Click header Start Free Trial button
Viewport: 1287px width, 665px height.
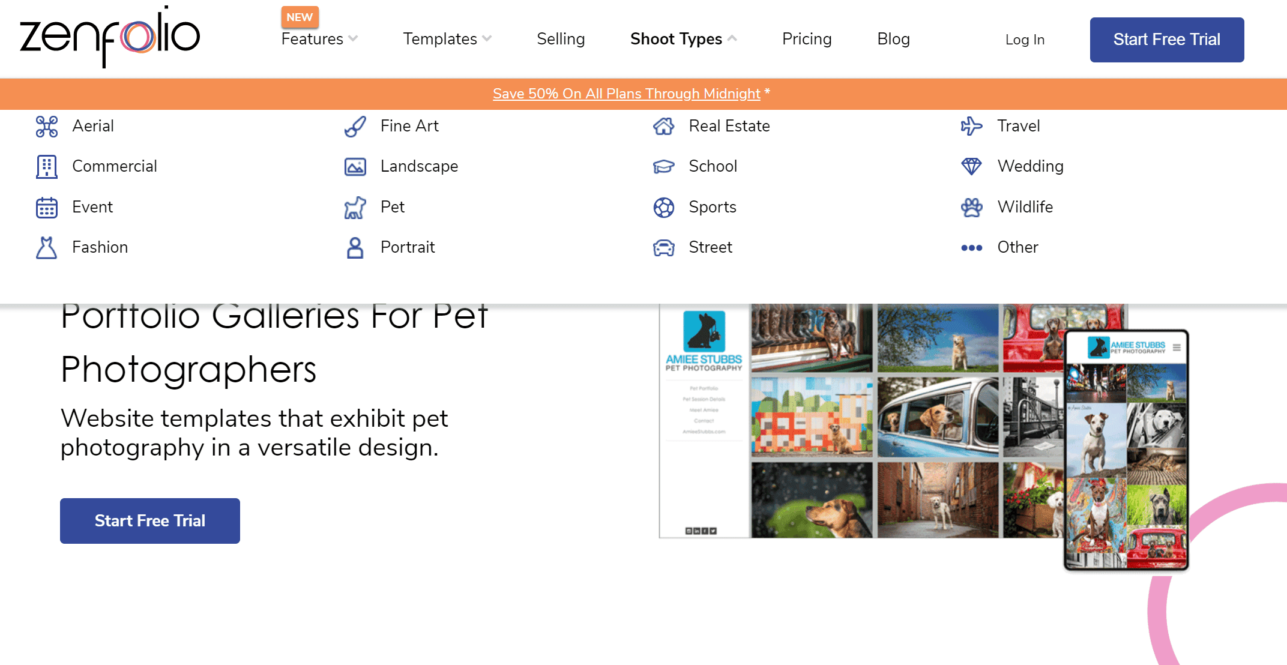(1167, 40)
